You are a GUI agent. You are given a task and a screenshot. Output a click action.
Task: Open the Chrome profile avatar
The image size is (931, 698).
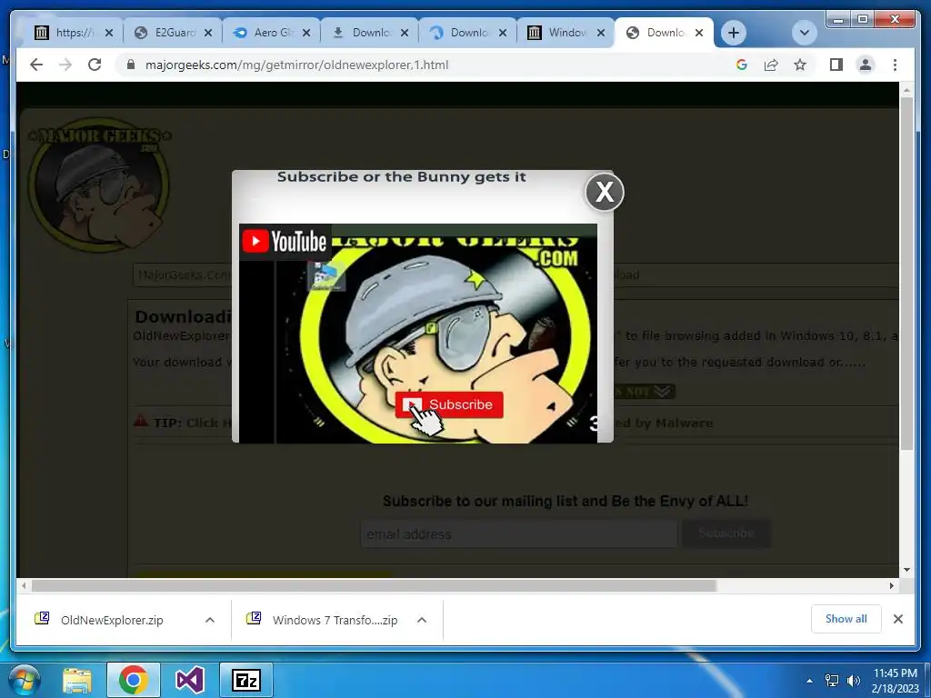866,65
